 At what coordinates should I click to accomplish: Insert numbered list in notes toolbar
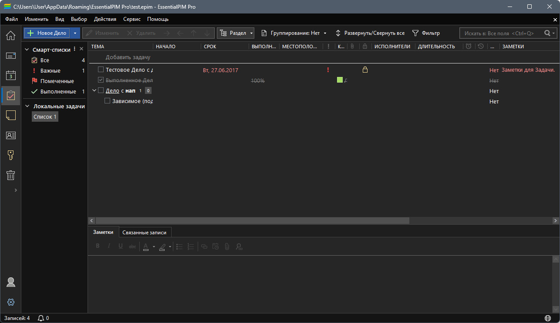[190, 246]
